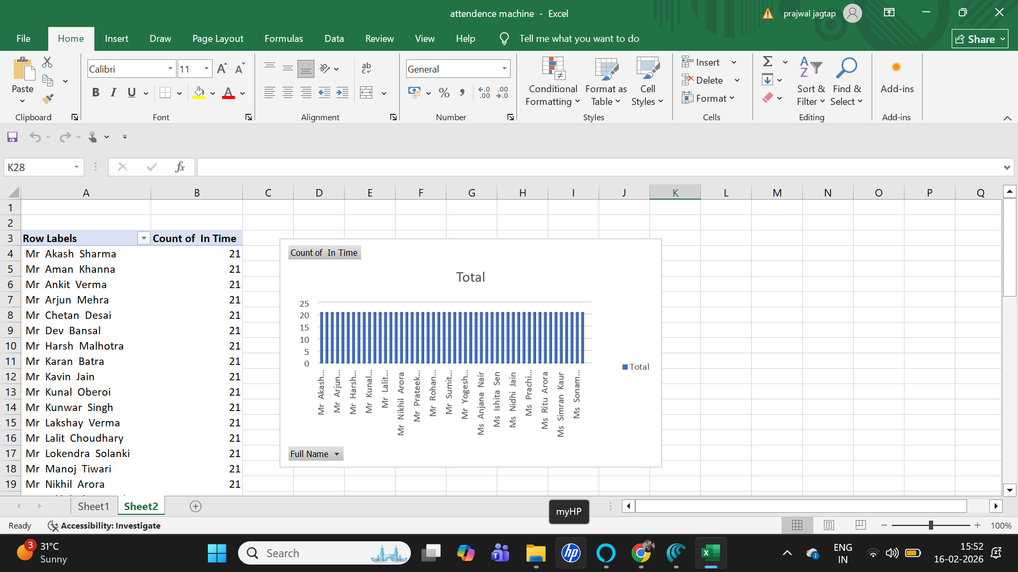
Task: Click the Percent Style icon
Action: tap(444, 93)
